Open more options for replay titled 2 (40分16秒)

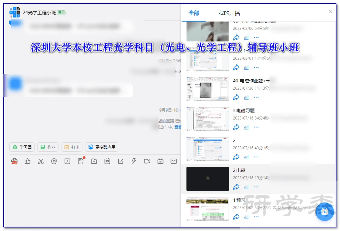[x=256, y=157]
